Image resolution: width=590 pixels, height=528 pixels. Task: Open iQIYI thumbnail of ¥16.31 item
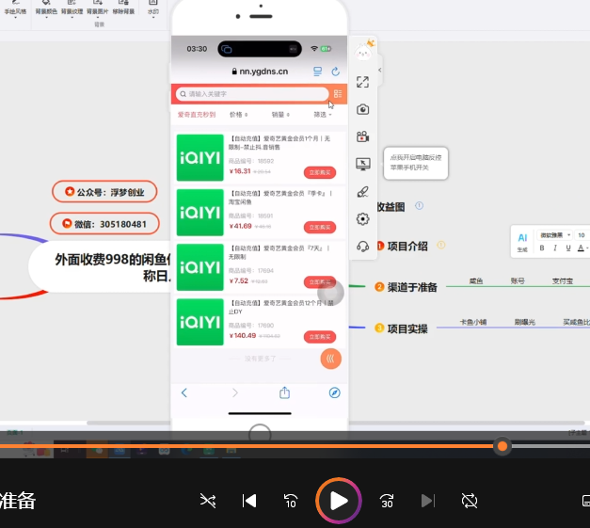pos(200,158)
